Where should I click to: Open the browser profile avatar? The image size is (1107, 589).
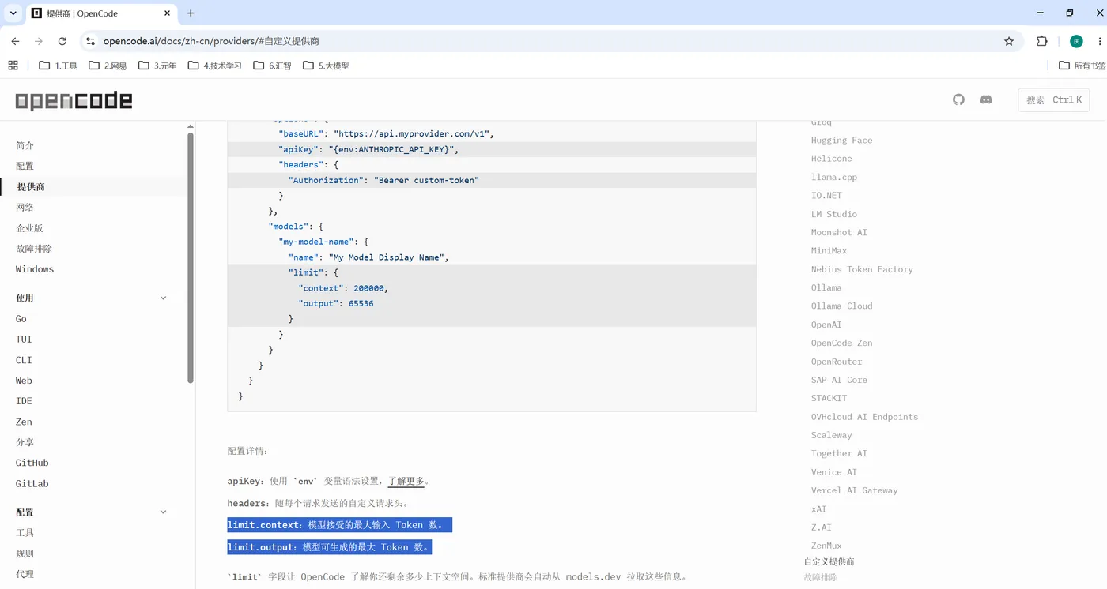click(1076, 41)
